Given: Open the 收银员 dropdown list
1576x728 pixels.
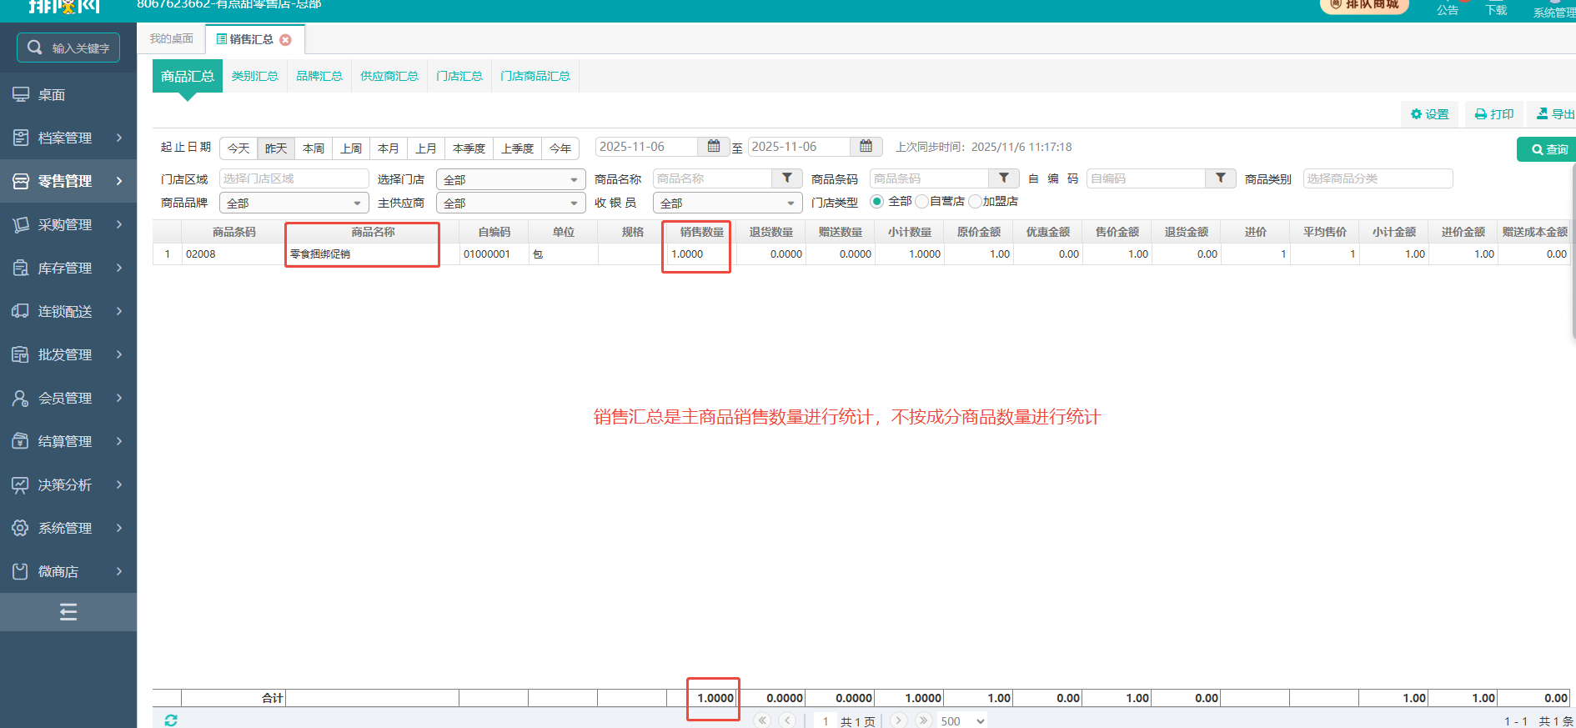Looking at the screenshot, I should point(727,203).
